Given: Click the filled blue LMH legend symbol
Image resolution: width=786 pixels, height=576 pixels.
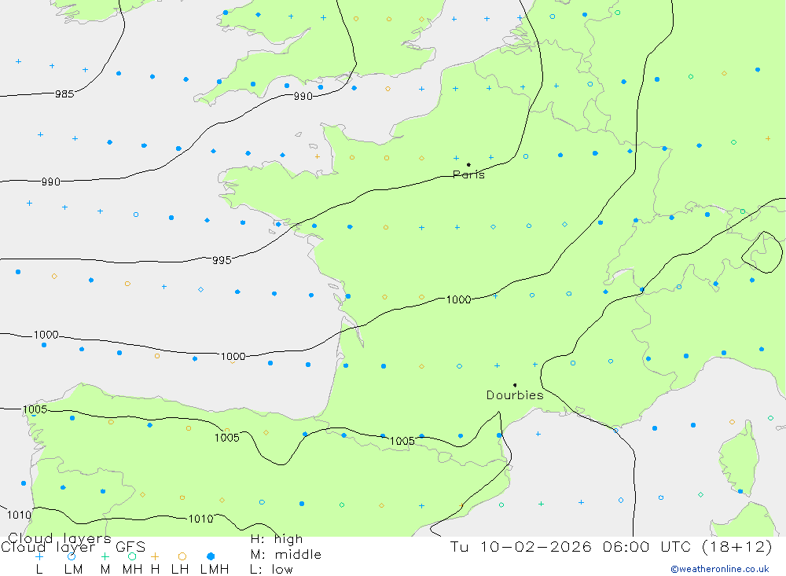Looking at the screenshot, I should pyautogui.click(x=211, y=556).
